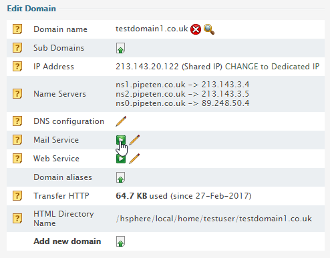Show help for DNS configuration
This screenshot has height=258, width=330.
point(17,121)
